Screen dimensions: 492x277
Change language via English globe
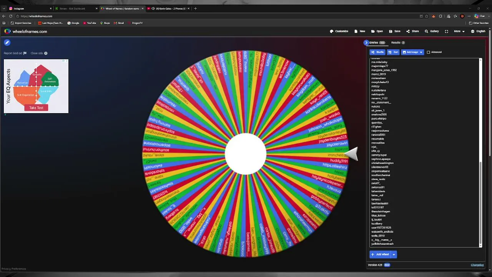478,31
